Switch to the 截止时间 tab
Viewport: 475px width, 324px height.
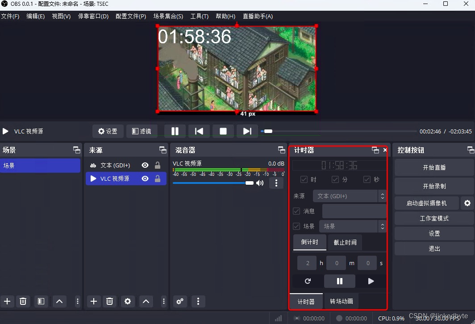point(345,242)
